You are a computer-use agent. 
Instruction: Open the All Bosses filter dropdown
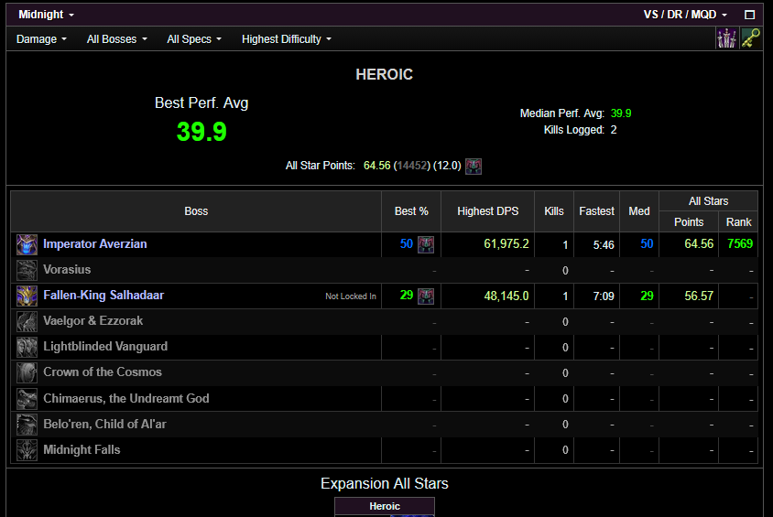pos(117,39)
